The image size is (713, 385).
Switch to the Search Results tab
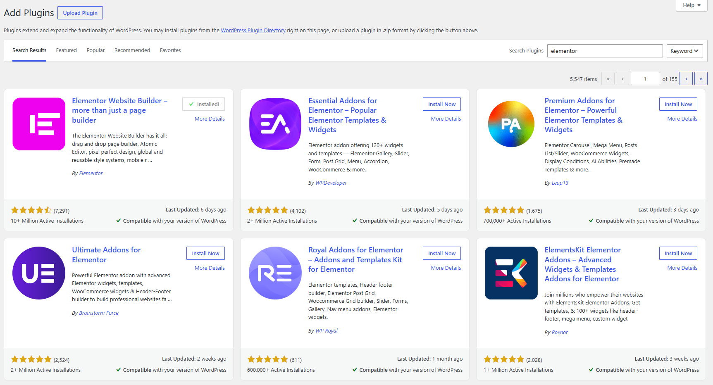29,50
